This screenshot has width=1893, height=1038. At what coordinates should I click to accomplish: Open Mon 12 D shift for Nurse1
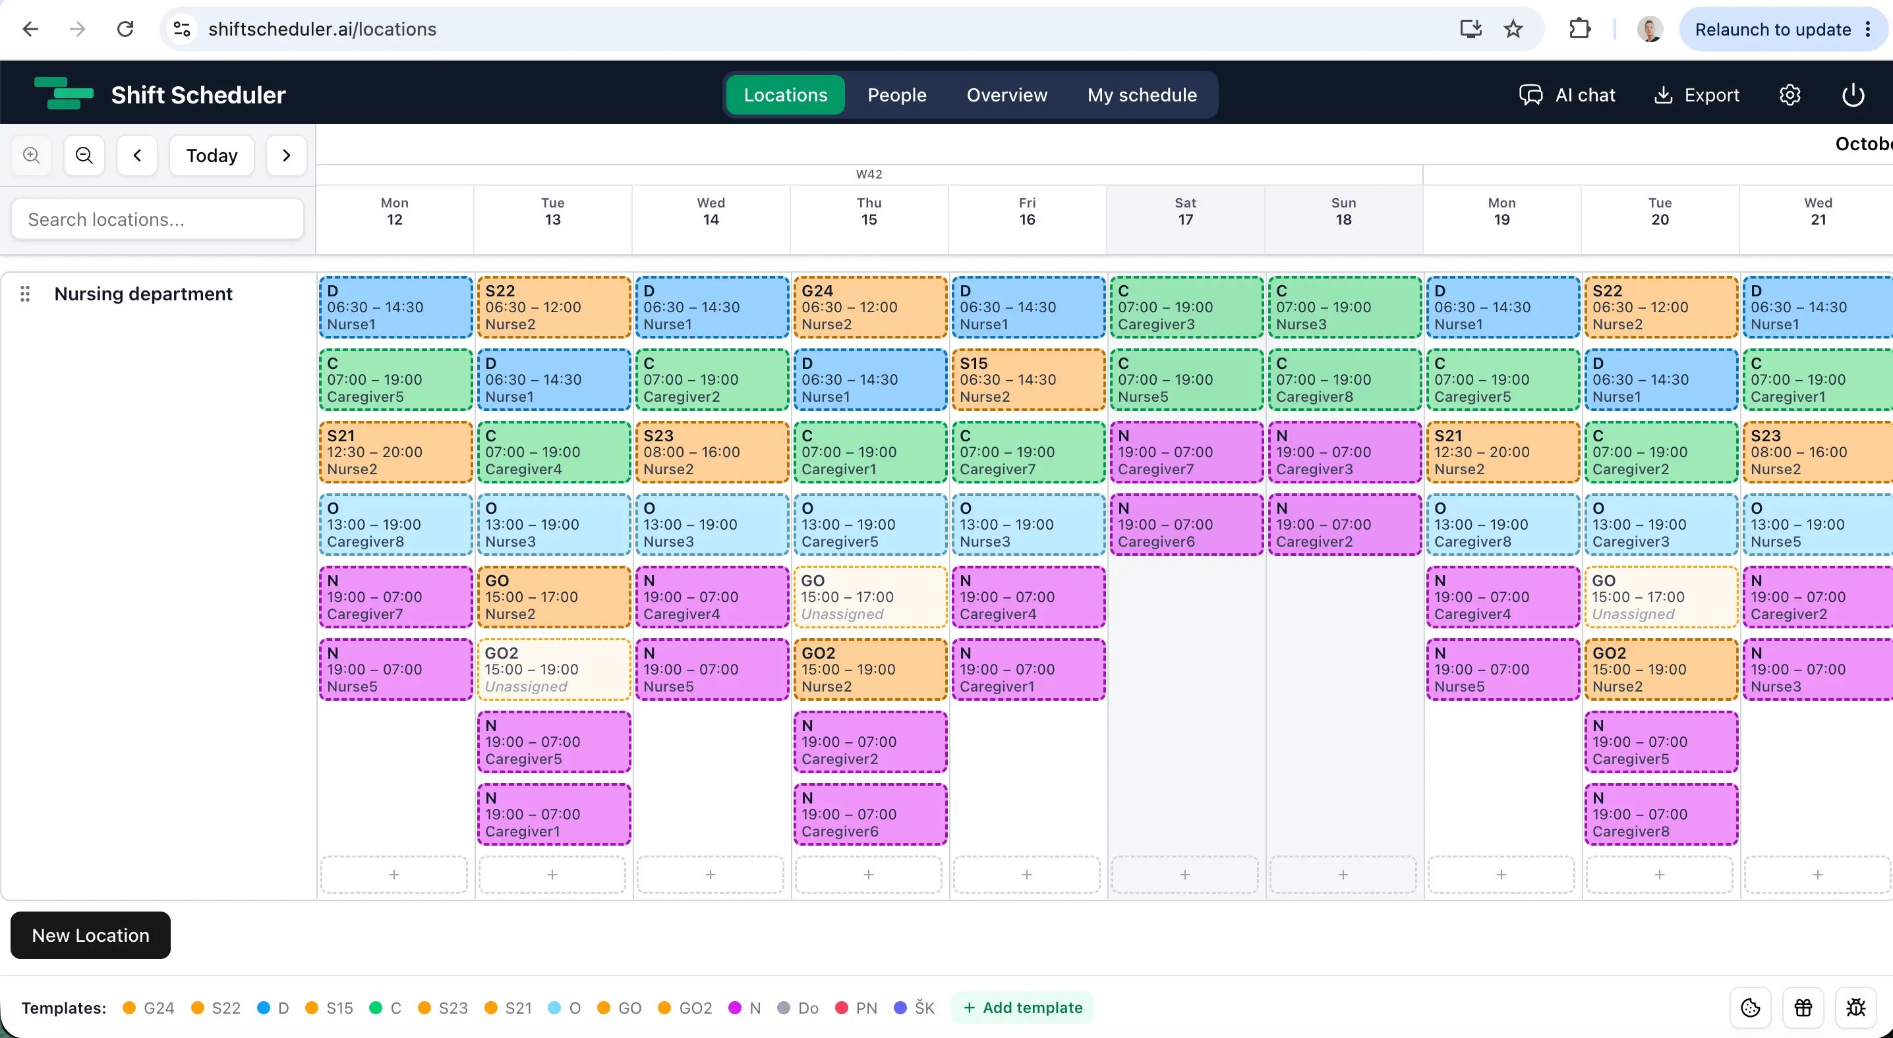[x=395, y=307]
